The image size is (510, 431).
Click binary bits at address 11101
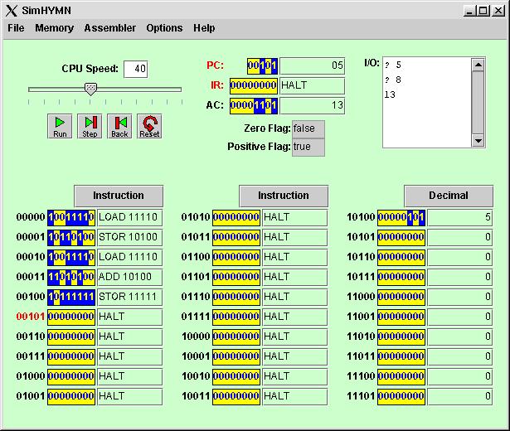(x=401, y=396)
